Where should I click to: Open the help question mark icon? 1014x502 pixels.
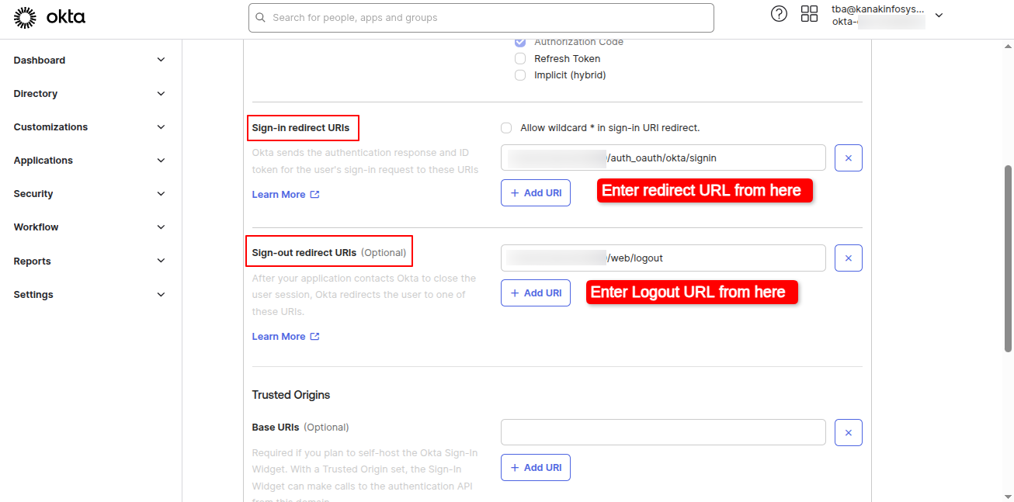pyautogui.click(x=779, y=14)
